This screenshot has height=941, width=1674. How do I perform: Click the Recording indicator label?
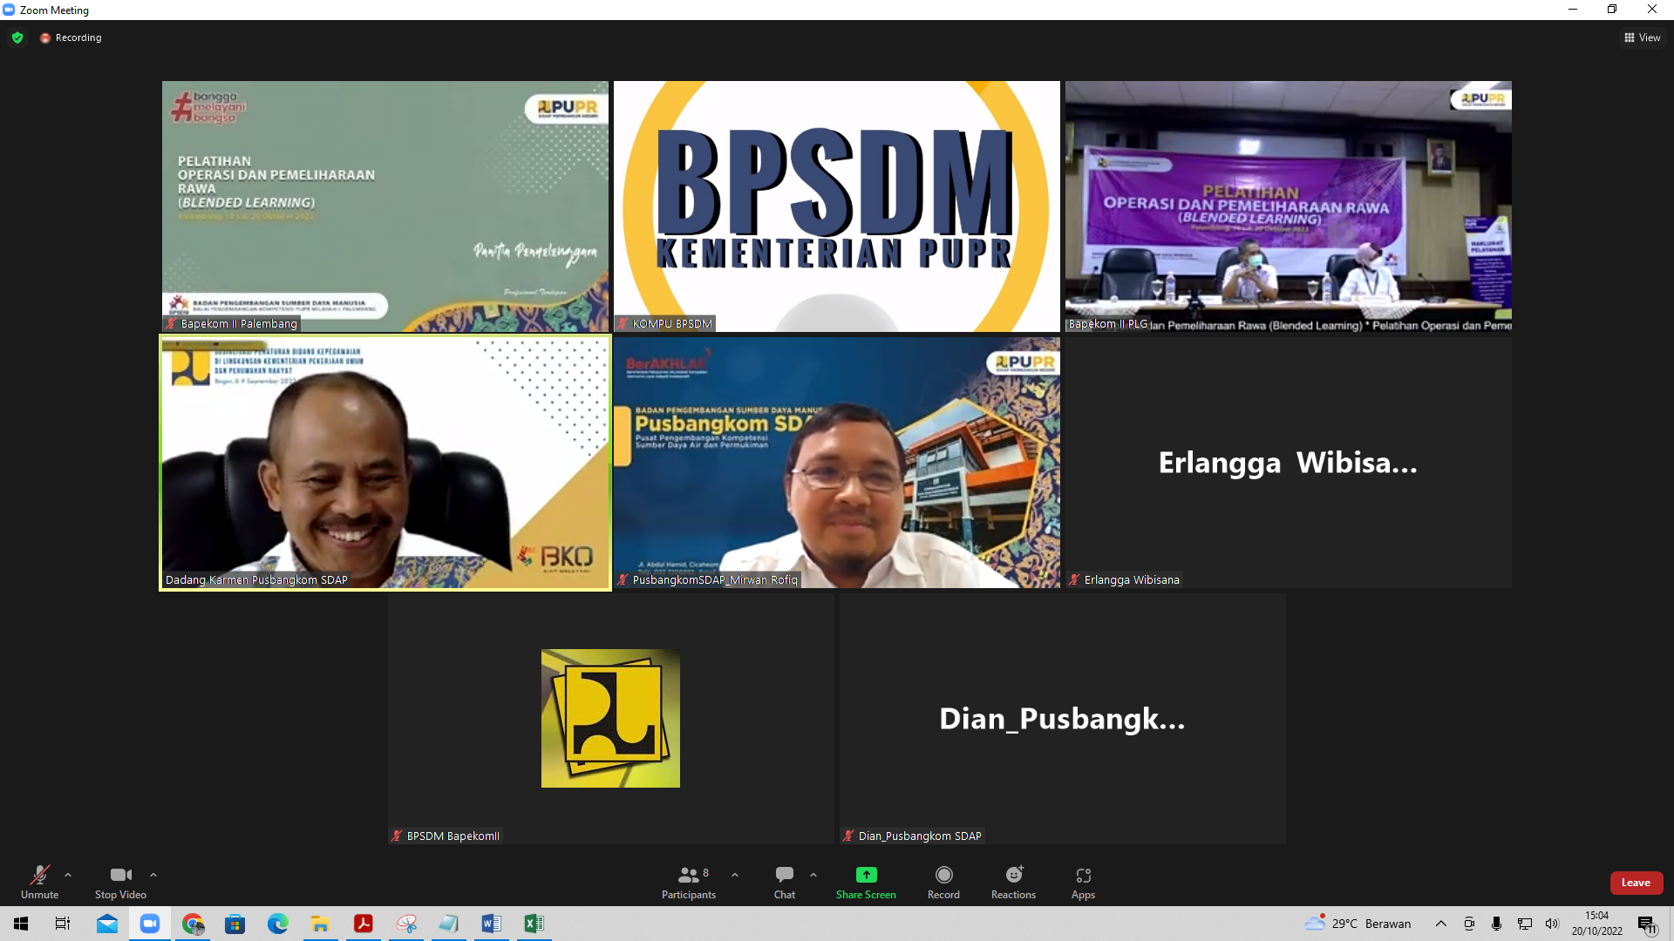(x=78, y=37)
